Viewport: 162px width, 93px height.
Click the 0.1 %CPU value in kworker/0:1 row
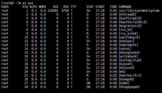[34, 75]
